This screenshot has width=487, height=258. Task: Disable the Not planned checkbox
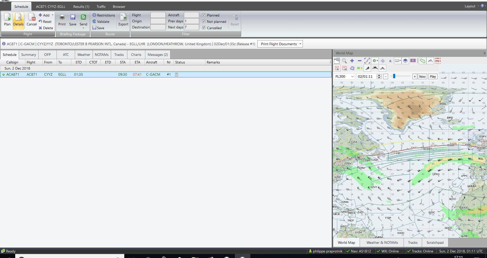(x=204, y=21)
